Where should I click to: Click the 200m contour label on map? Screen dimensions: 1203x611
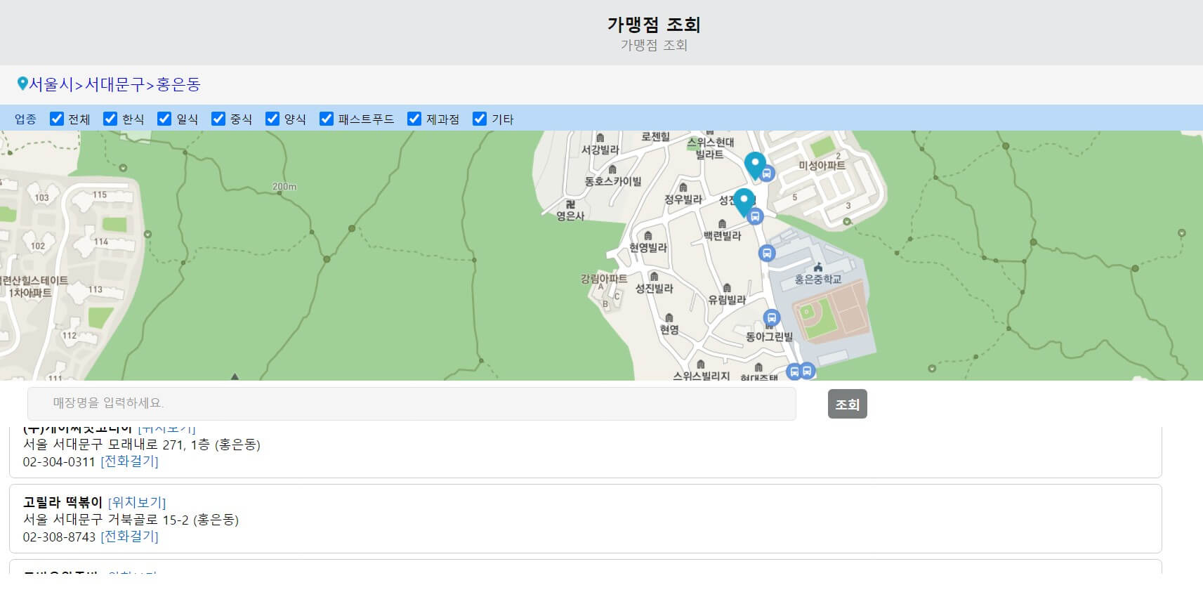(284, 187)
